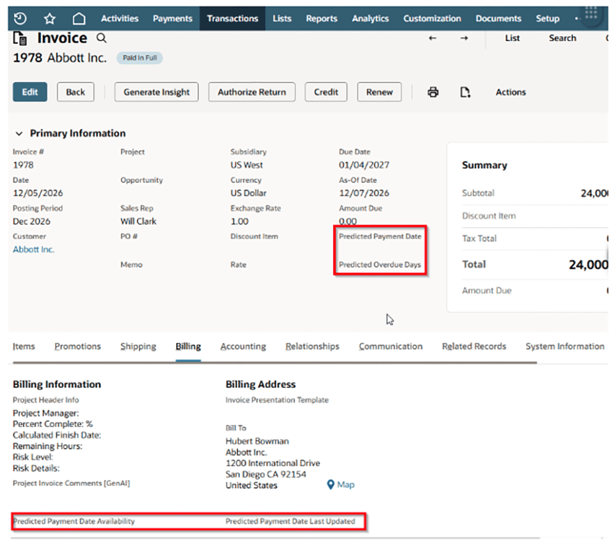The width and height of the screenshot is (612, 549).
Task: Open the Map link
Action: pyautogui.click(x=346, y=485)
